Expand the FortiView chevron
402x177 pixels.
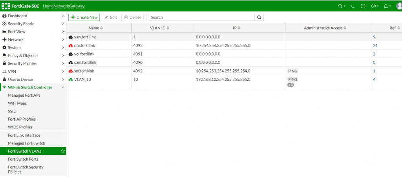[63, 32]
